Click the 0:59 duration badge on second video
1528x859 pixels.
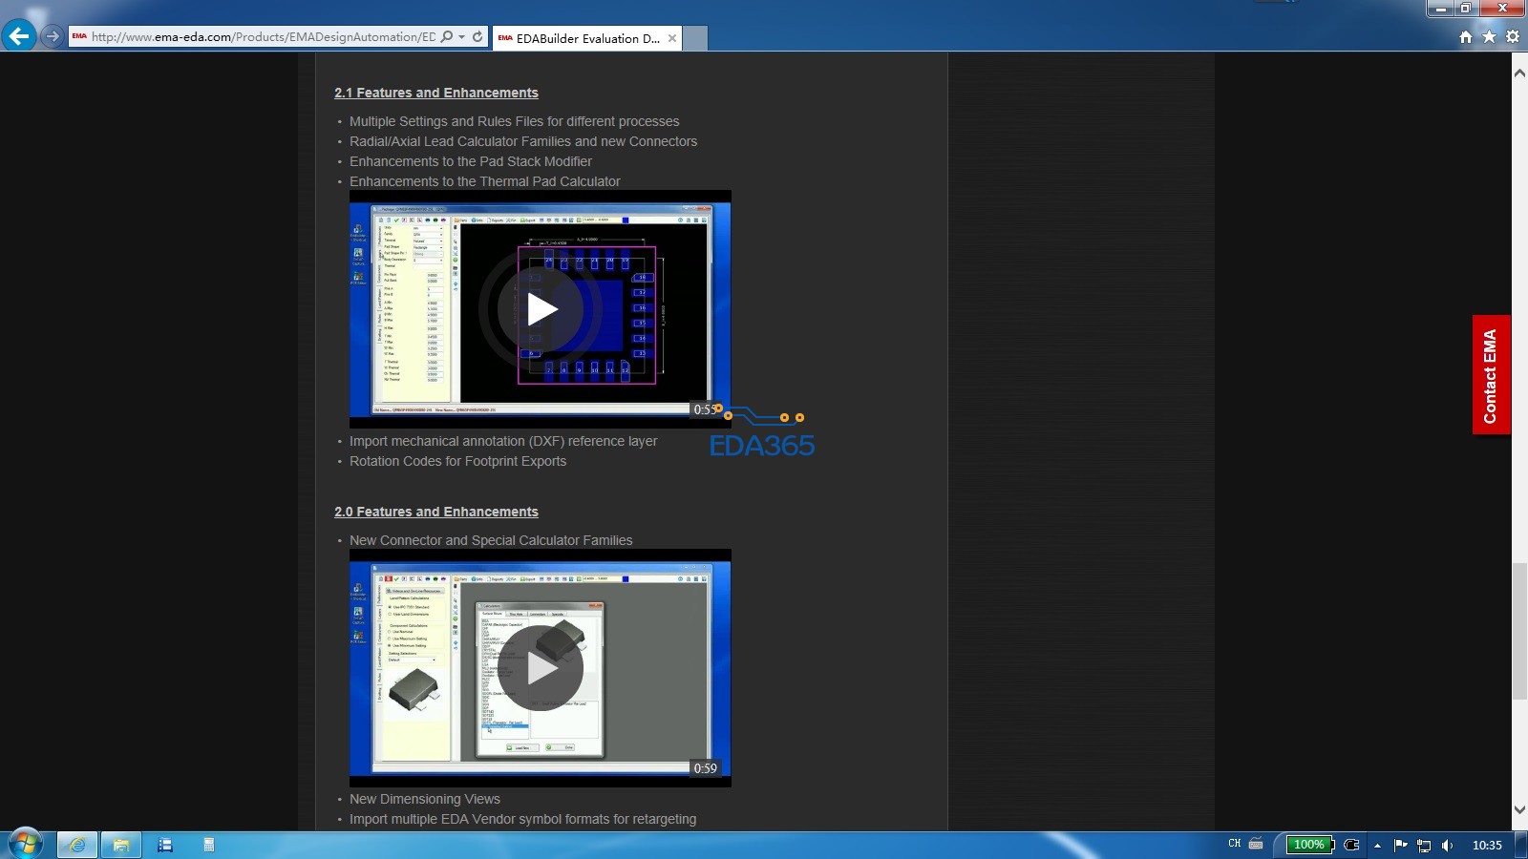[x=706, y=768]
